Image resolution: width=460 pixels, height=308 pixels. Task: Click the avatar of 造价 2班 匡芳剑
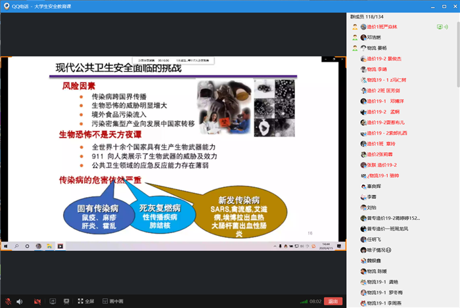pos(363,91)
